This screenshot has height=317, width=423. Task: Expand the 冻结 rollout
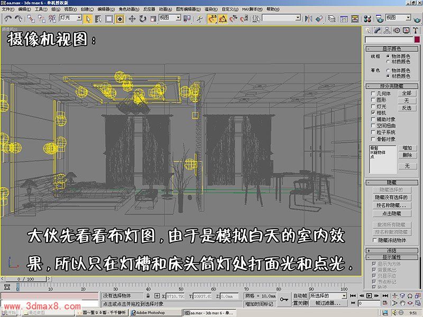click(392, 250)
